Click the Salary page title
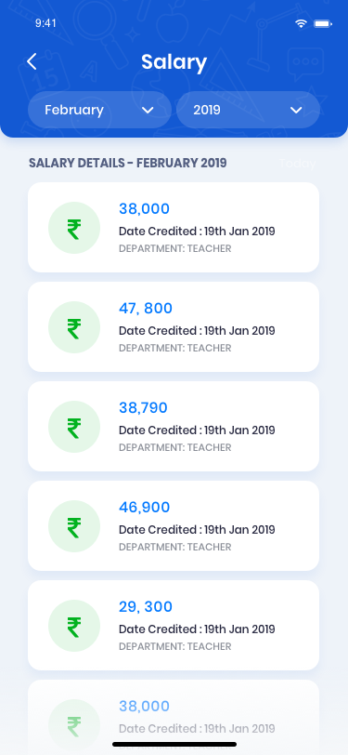The height and width of the screenshot is (755, 348). tap(174, 62)
